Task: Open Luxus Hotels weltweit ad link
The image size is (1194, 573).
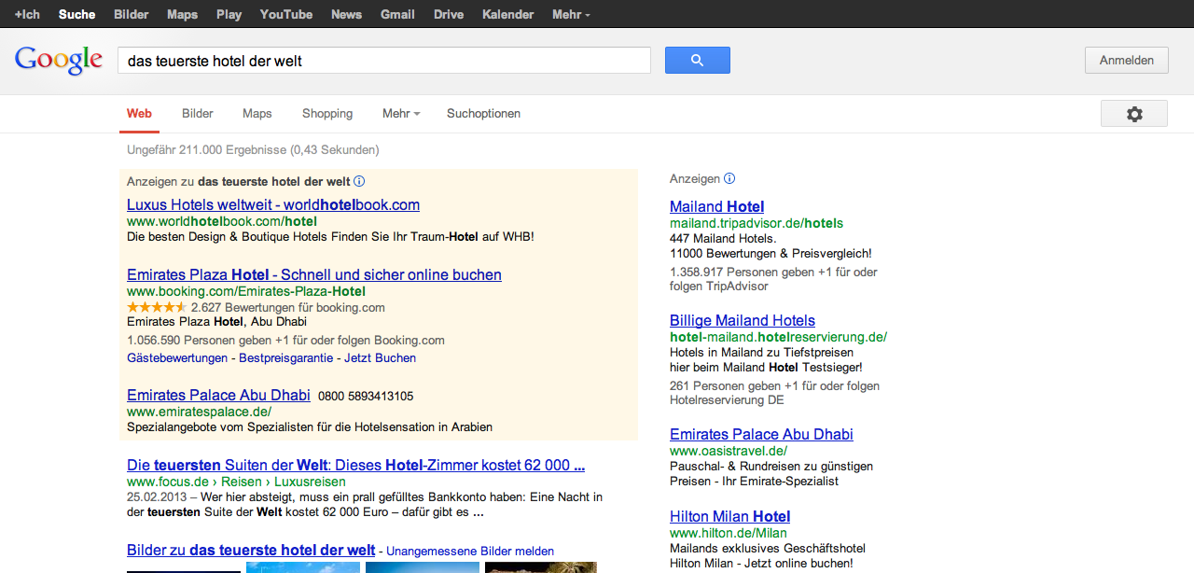Action: pyautogui.click(x=272, y=205)
